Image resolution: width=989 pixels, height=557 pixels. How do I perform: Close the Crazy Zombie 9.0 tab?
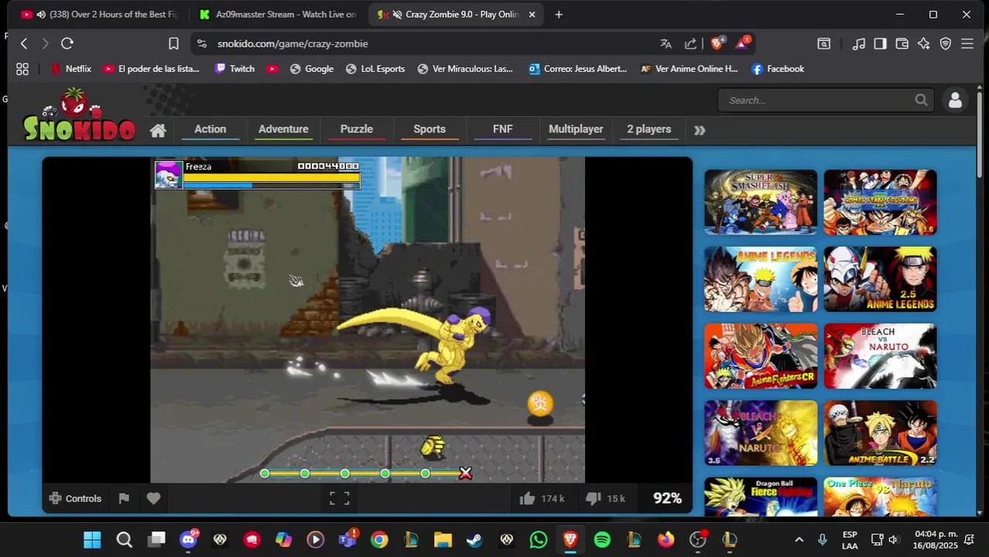(532, 14)
